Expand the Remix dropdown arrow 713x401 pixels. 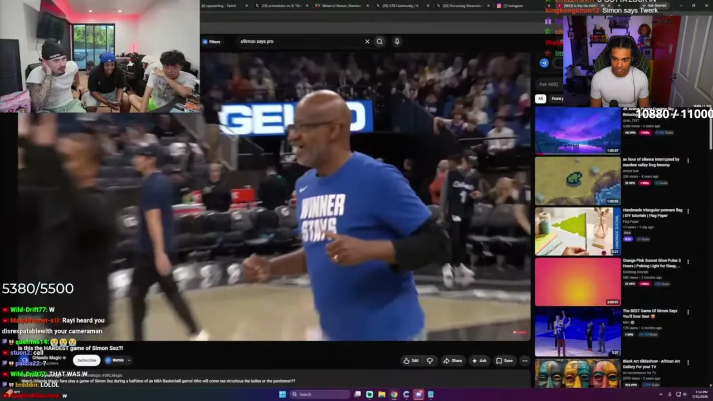click(129, 360)
